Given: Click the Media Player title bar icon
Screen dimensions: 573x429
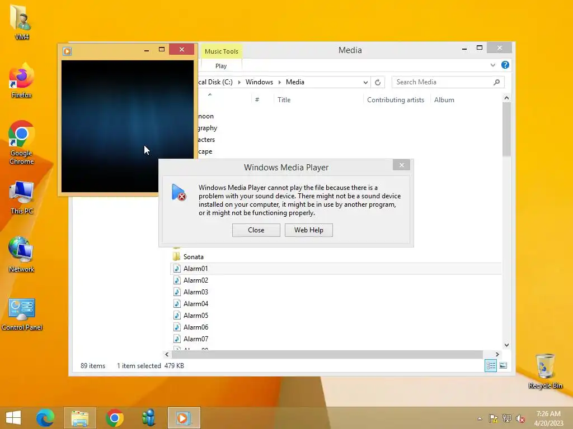Looking at the screenshot, I should [67, 51].
